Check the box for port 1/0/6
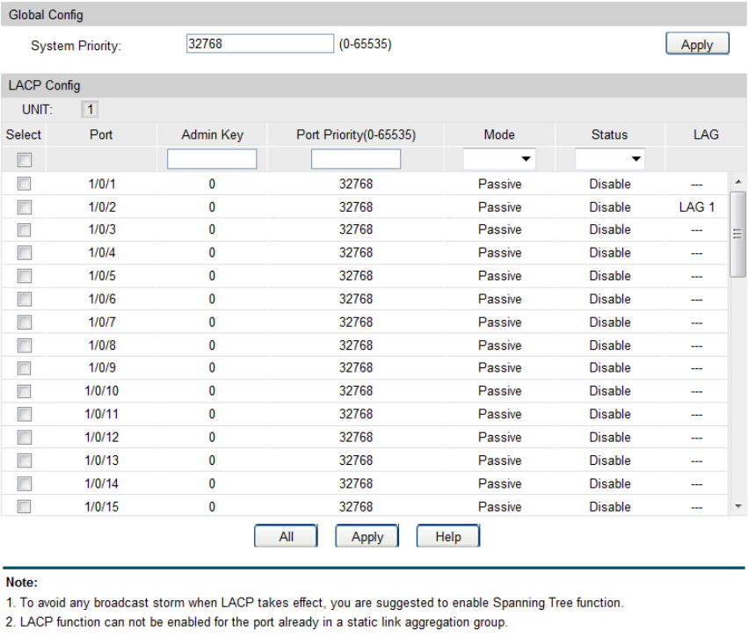Viewport: 748px width, 638px height. click(25, 299)
